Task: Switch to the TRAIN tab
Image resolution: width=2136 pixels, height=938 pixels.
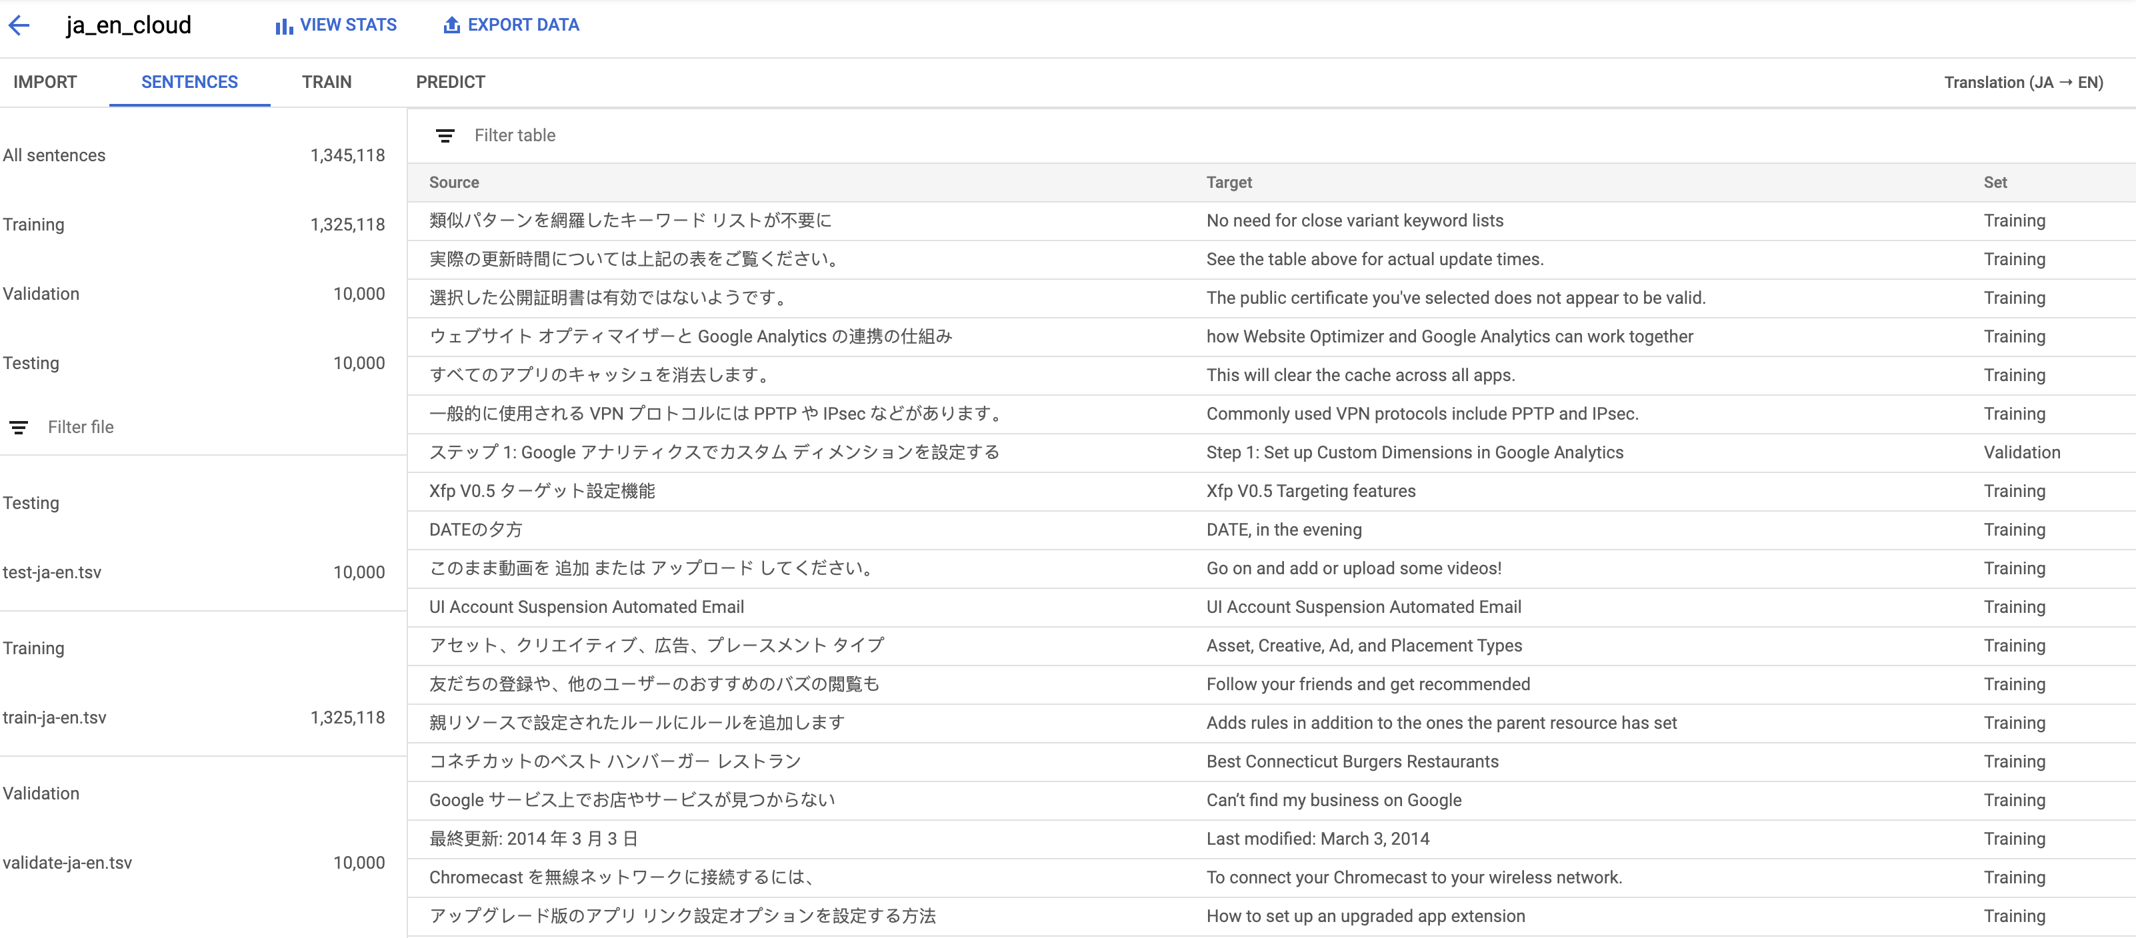Action: [326, 81]
